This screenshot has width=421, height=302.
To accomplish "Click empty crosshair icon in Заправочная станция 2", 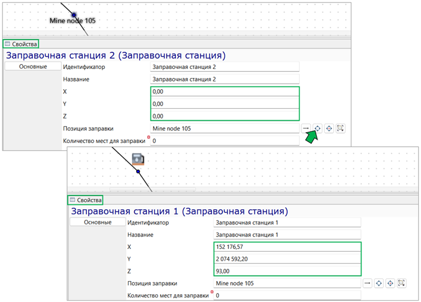I will tap(317, 128).
